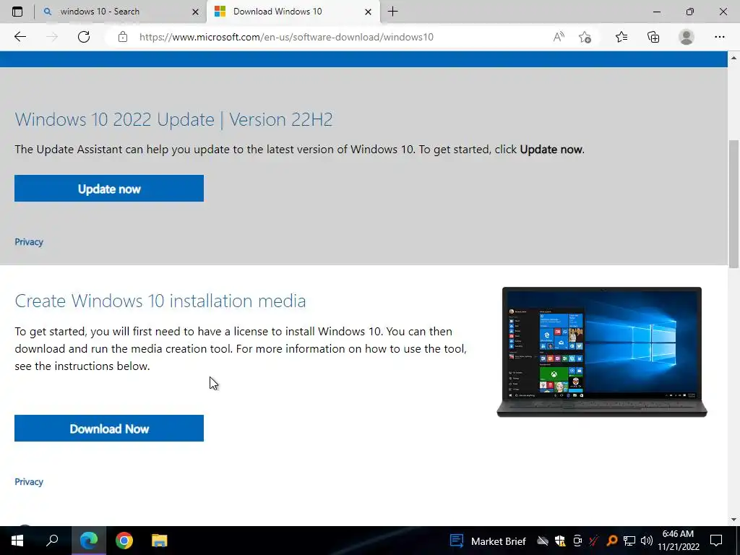Click the Update now button

109,189
